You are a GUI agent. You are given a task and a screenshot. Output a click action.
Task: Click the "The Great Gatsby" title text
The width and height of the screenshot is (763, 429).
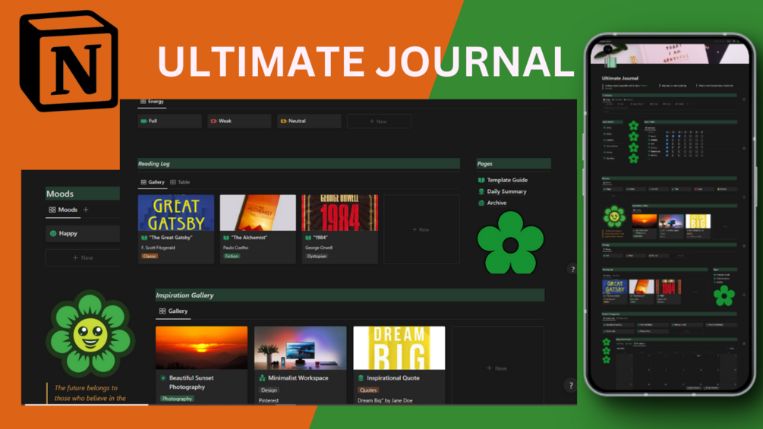(171, 238)
